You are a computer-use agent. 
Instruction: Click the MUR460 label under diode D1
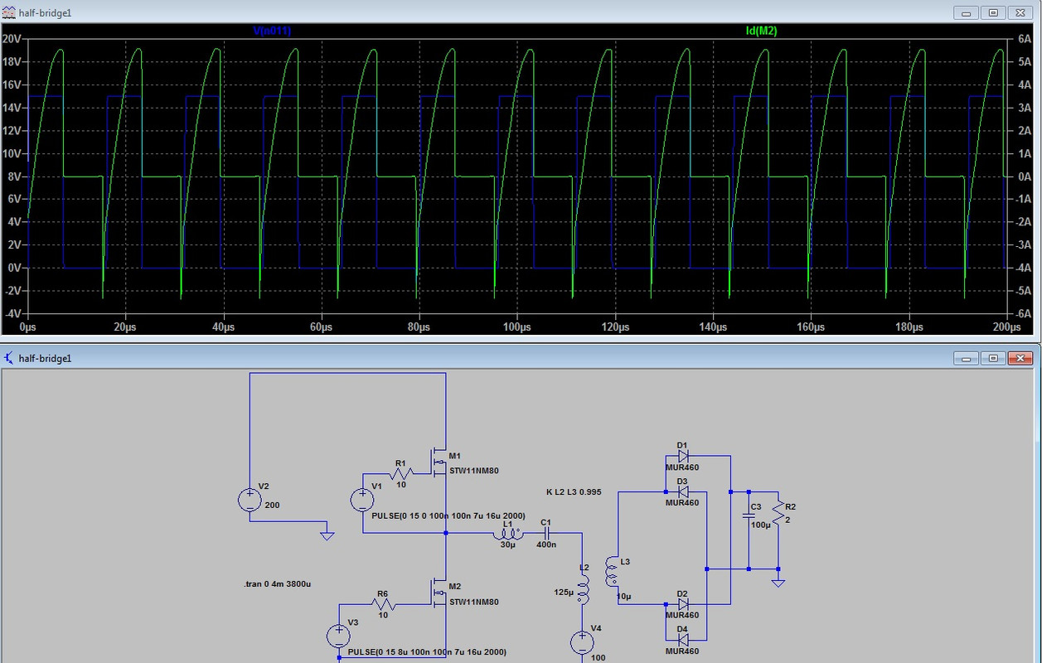[682, 467]
